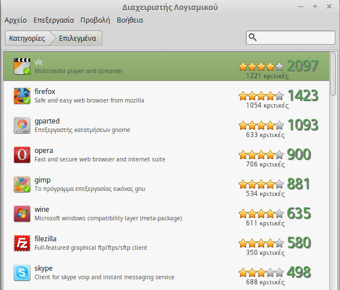Click '1221 κριτικές' review count

point(267,76)
